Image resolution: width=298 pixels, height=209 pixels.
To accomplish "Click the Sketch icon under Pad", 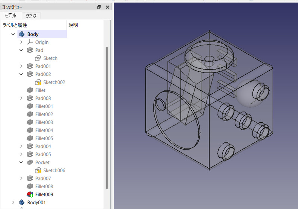I will 38,58.
